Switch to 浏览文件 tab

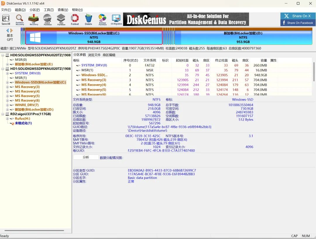click(x=94, y=55)
